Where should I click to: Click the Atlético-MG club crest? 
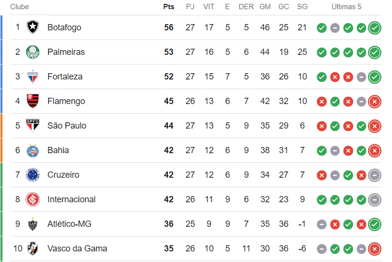33,224
